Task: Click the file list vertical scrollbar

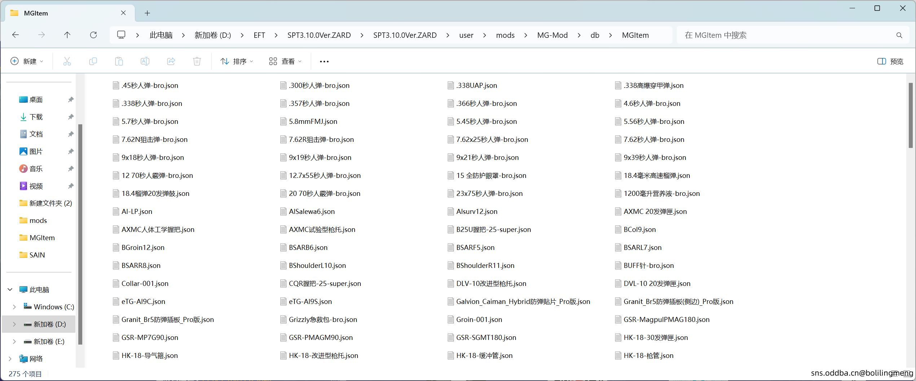Action: click(911, 115)
